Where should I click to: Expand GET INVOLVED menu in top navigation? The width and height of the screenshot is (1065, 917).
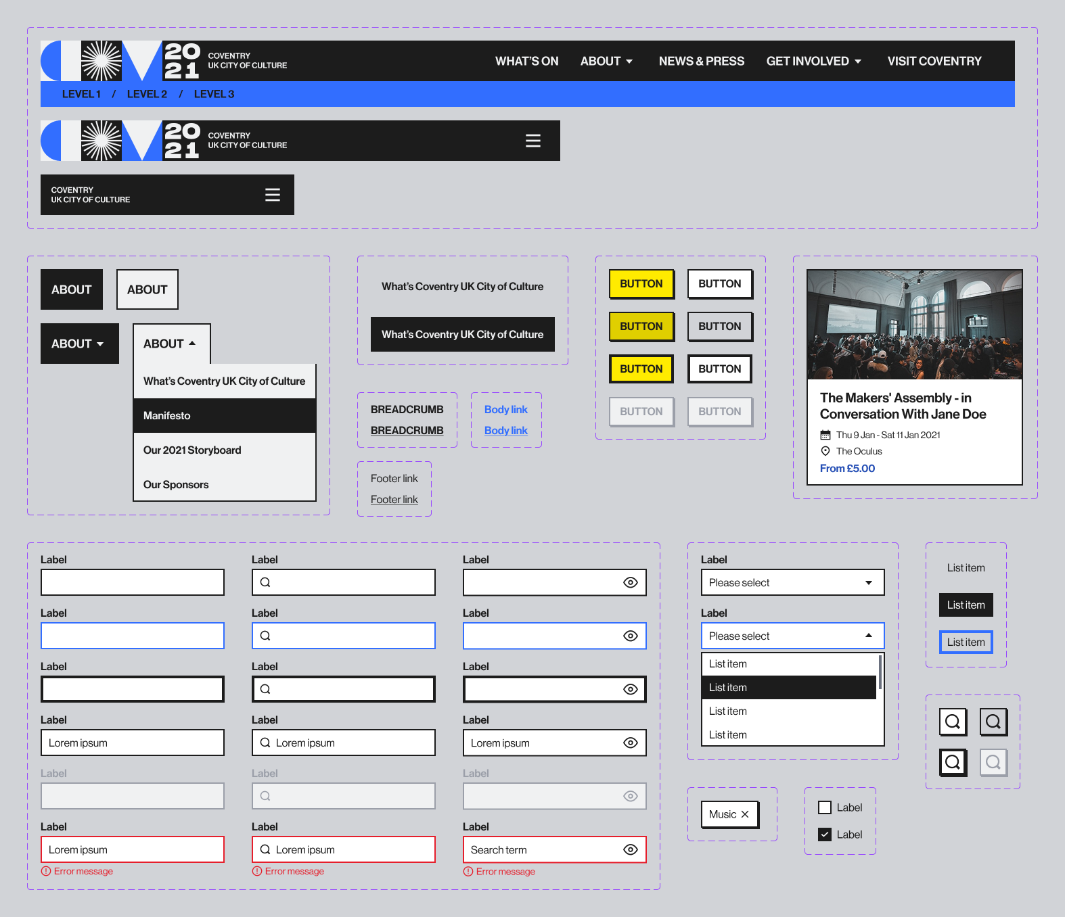[813, 61]
